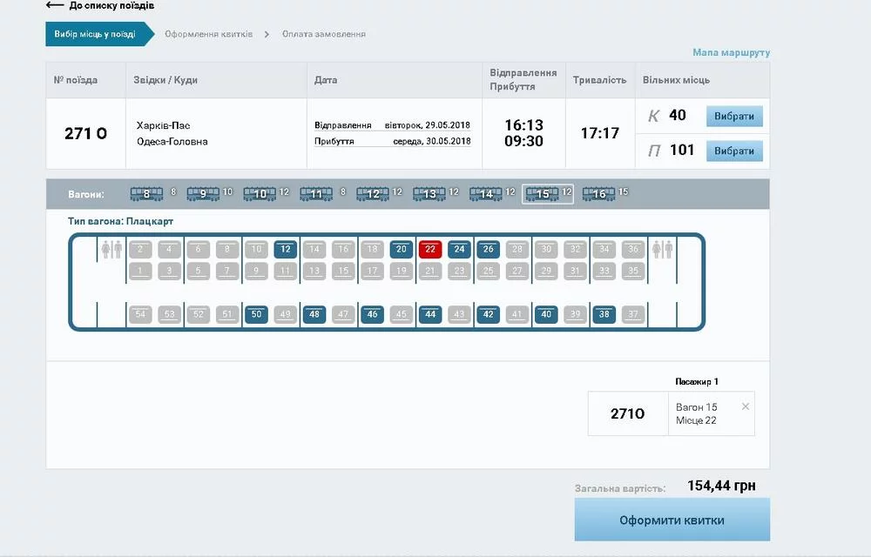Choose free side seat 50

pyautogui.click(x=256, y=314)
